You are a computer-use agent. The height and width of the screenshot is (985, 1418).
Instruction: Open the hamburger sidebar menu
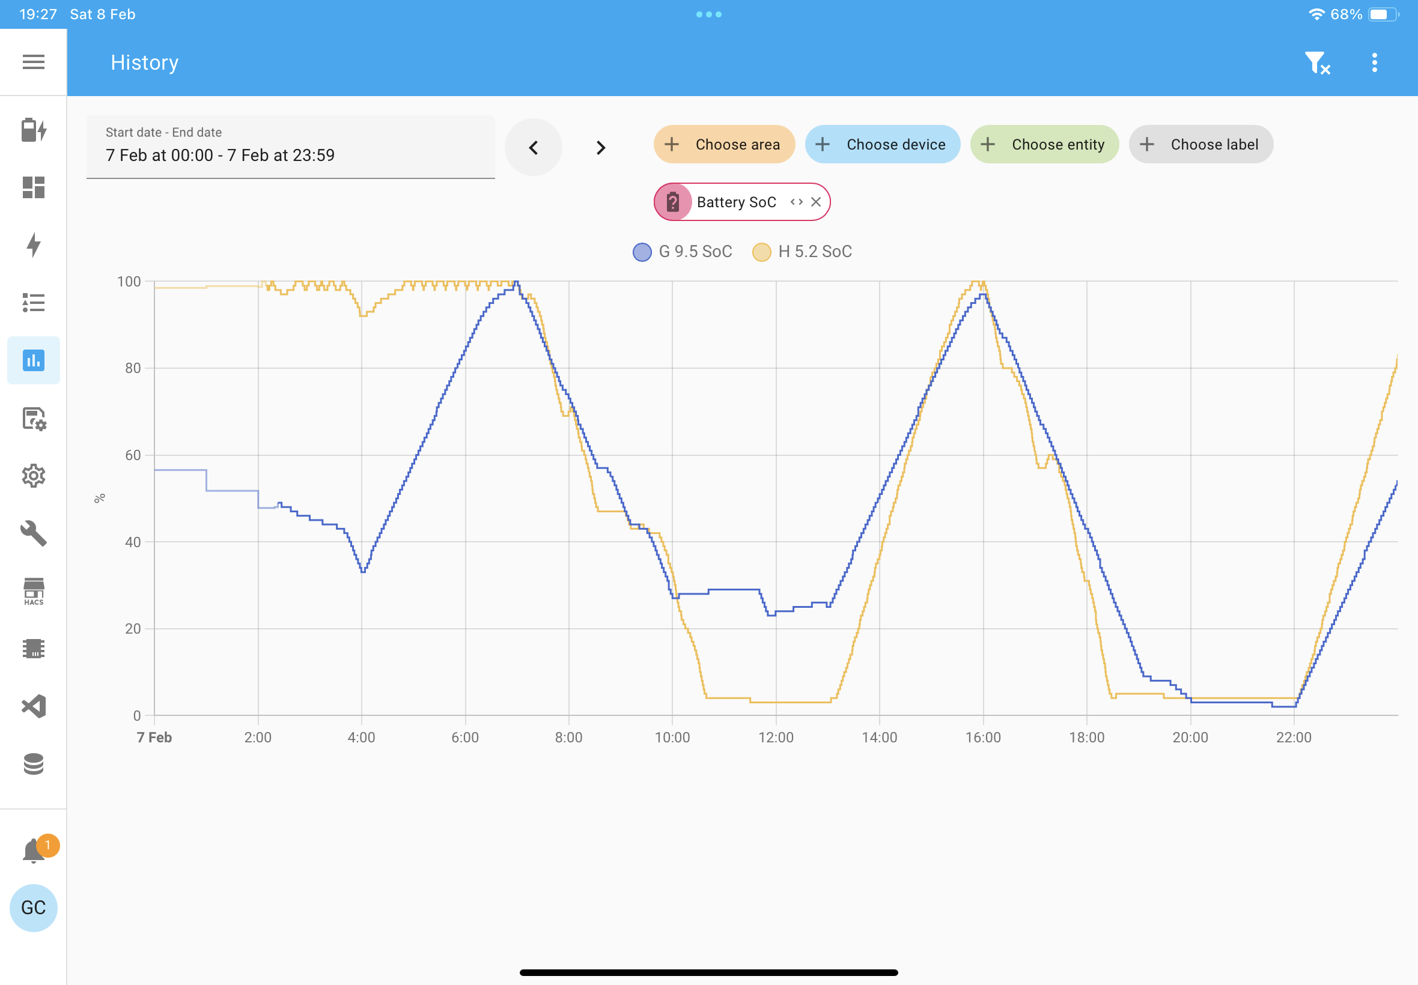tap(33, 62)
